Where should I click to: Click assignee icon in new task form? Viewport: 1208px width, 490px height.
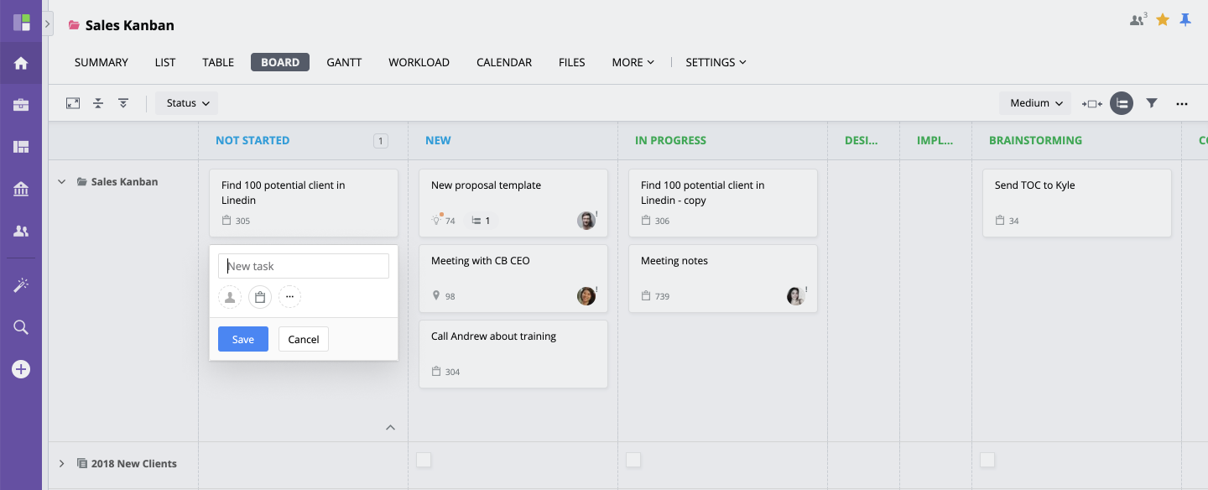click(x=230, y=297)
